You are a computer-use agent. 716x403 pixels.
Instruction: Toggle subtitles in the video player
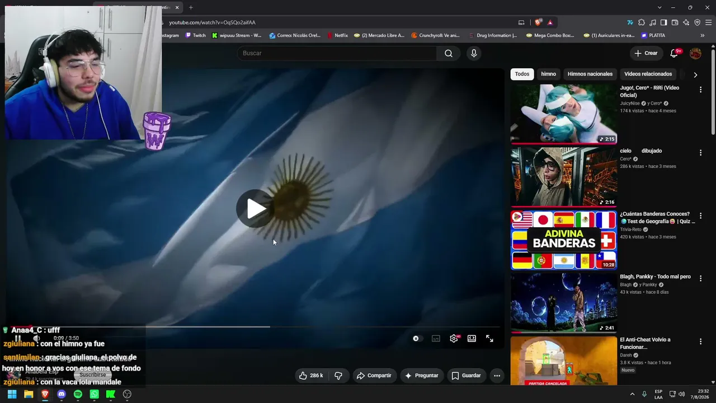click(x=436, y=339)
